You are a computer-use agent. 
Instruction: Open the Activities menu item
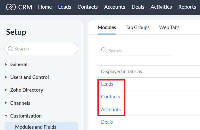pyautogui.click(x=161, y=7)
